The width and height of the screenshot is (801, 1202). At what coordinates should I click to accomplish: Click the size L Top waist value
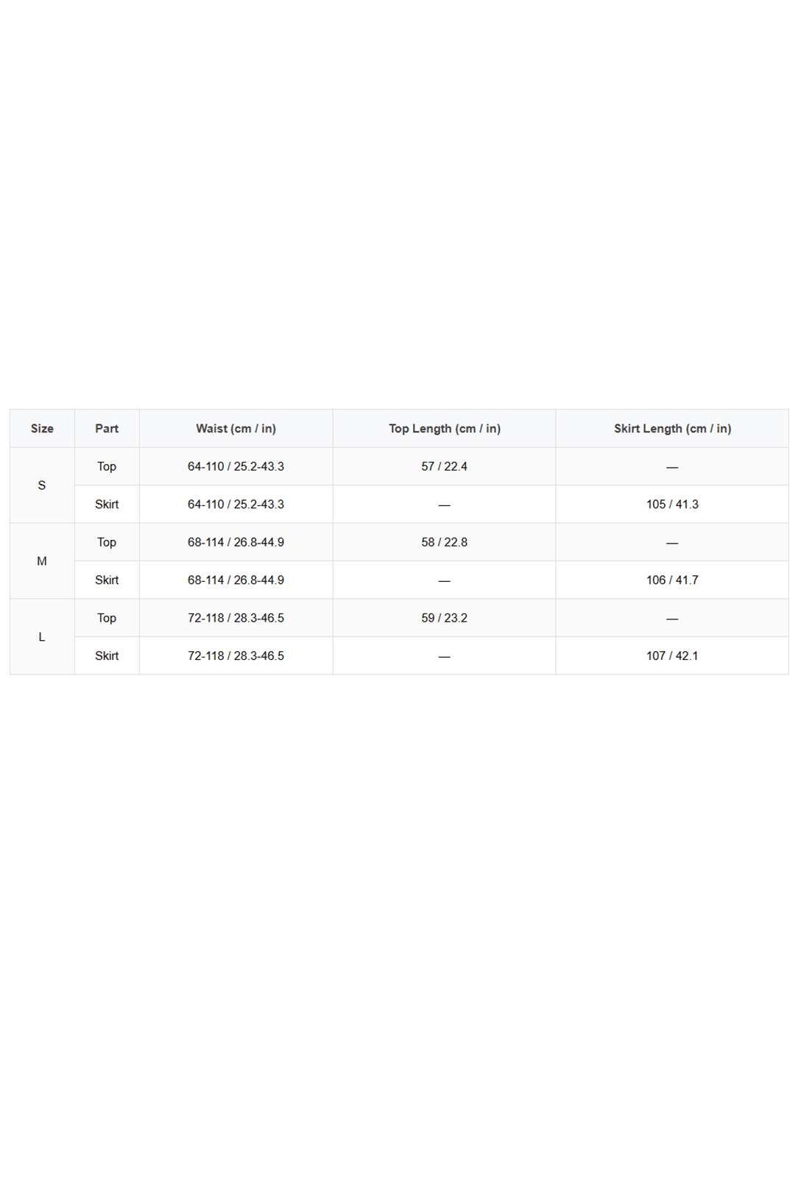point(236,618)
